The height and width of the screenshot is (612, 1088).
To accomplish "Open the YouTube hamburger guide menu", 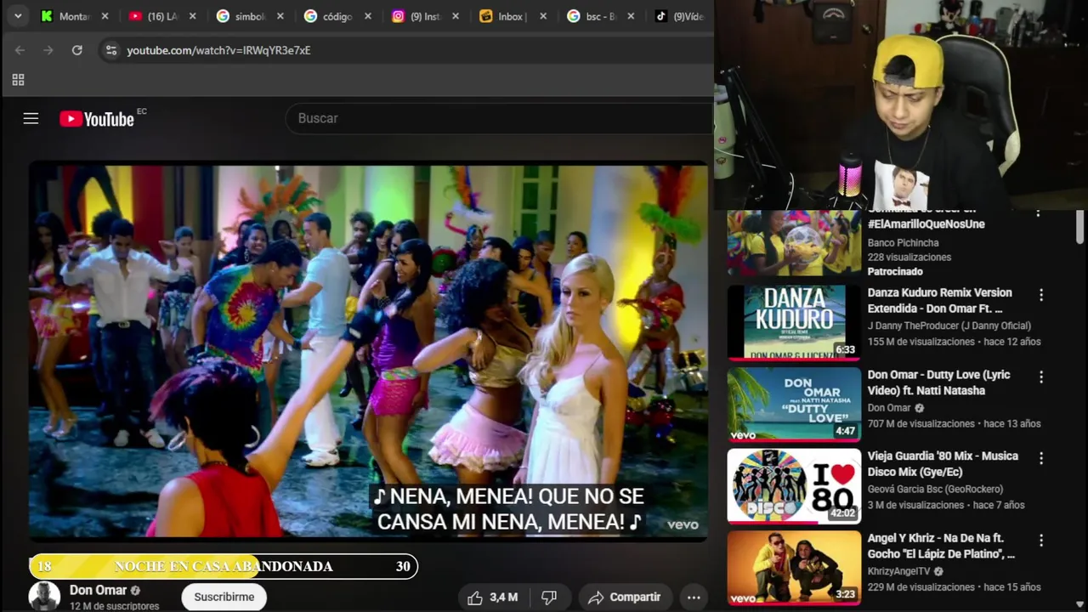I will [x=31, y=118].
